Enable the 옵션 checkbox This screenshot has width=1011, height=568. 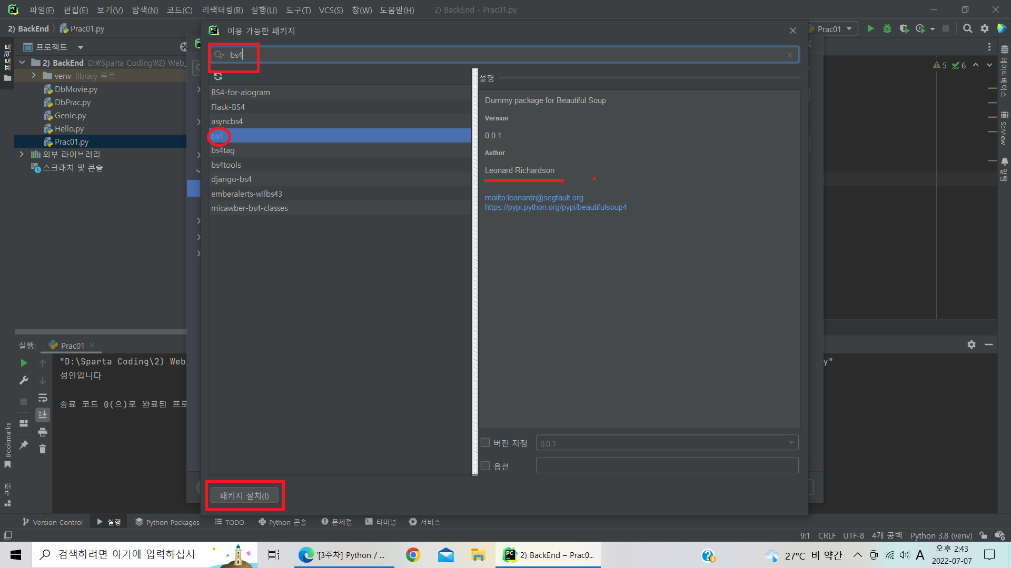(485, 466)
